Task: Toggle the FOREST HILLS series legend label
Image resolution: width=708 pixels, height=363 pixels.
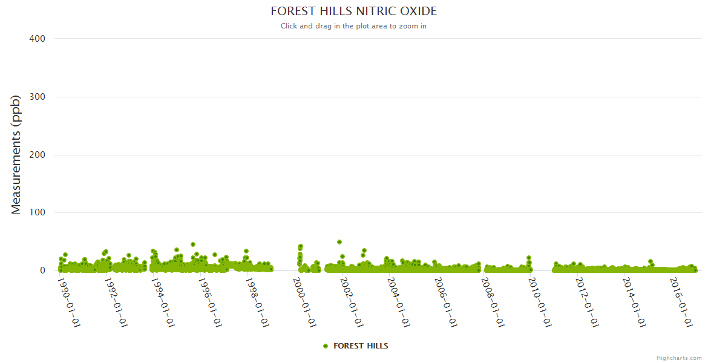Action: [361, 346]
